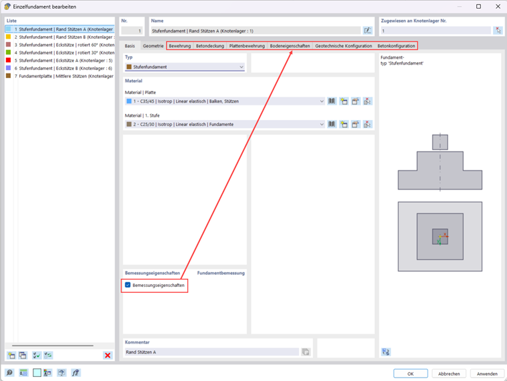Switch to the Geometrie tab

(x=153, y=46)
